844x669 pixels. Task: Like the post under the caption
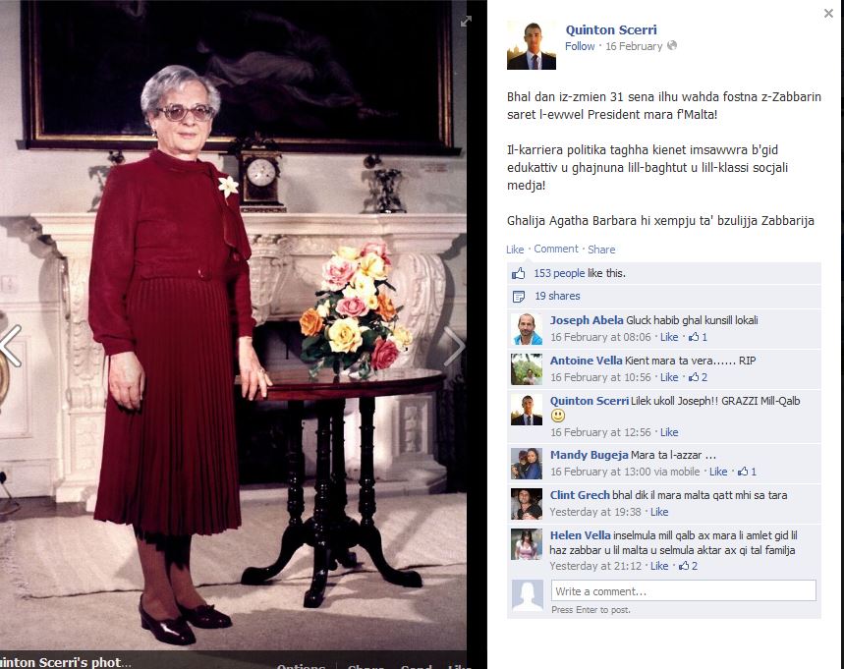515,250
